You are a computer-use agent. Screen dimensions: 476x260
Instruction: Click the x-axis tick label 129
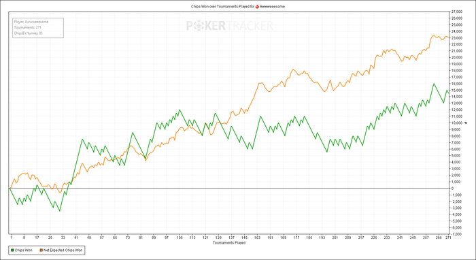218,238
